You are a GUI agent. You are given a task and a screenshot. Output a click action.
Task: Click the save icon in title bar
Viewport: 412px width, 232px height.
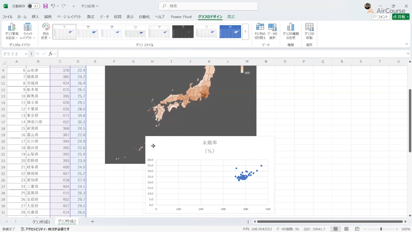tap(45, 6)
